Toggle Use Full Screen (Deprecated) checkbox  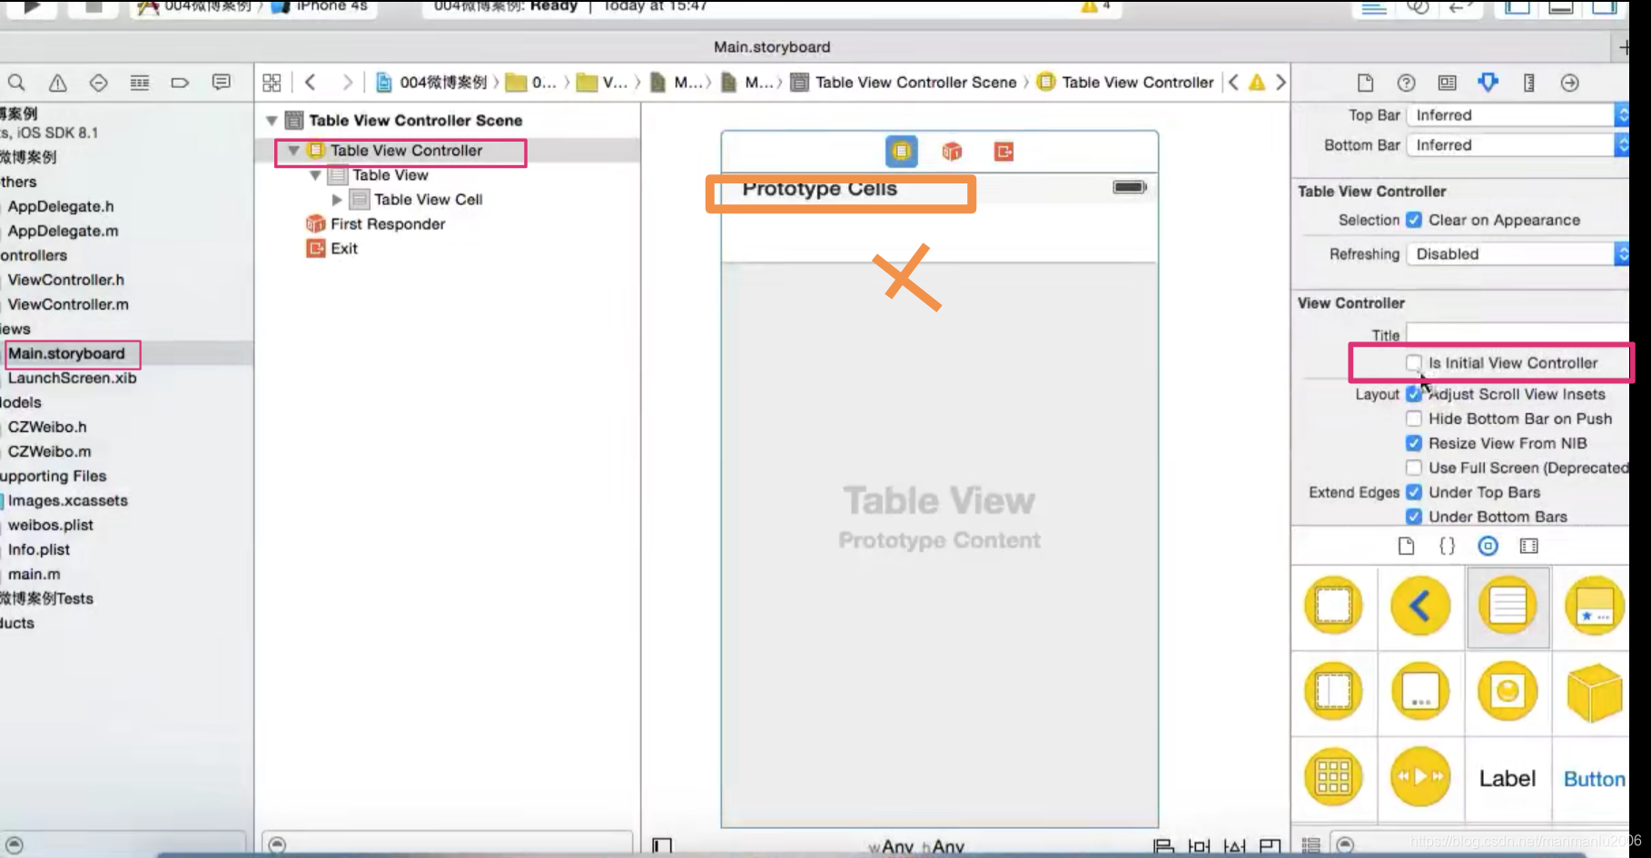(x=1414, y=468)
